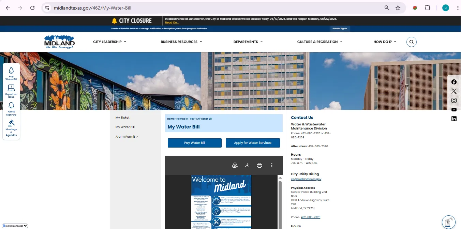This screenshot has width=461, height=229.
Task: Open the Extensions puzzle icon
Action: click(x=427, y=8)
